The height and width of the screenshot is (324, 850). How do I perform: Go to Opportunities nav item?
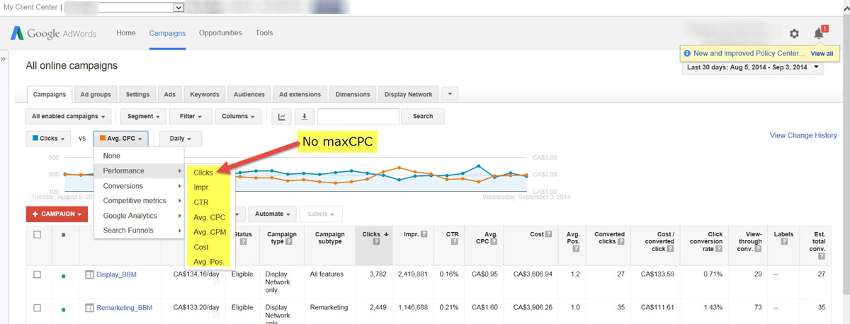220,33
